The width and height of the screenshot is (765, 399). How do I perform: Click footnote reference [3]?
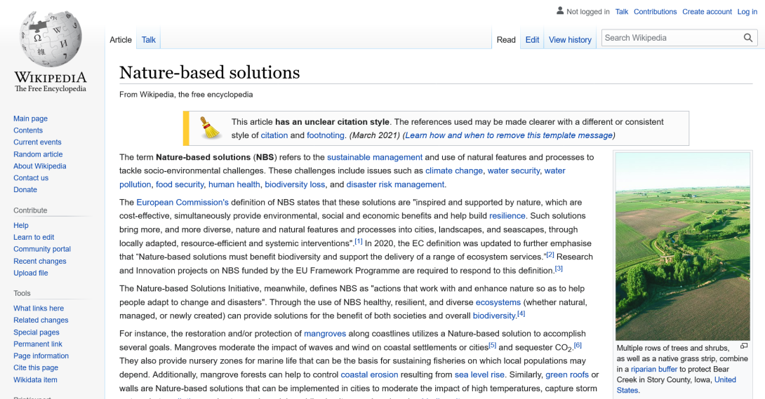pos(559,269)
